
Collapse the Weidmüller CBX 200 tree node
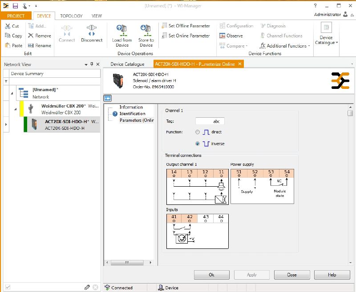click(x=16, y=109)
